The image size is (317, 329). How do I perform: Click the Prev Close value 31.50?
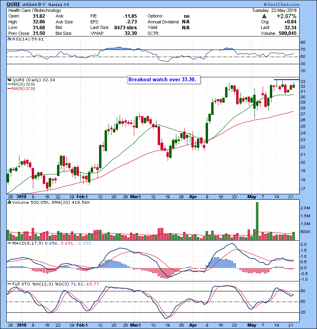[39, 33]
